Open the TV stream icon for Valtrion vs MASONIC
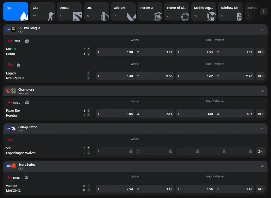This screenshot has width=271, height=198. pos(26,178)
